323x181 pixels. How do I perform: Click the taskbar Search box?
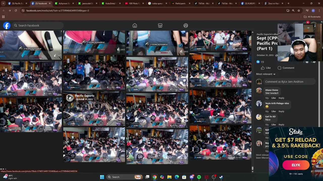coord(124,177)
